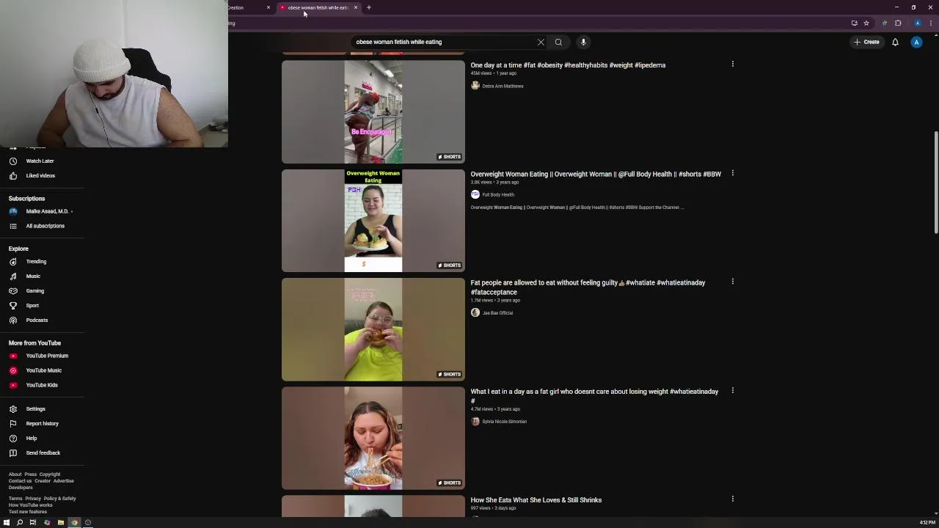Image resolution: width=939 pixels, height=528 pixels.
Task: Open Podcasts in Explore section
Action: pyautogui.click(x=37, y=320)
